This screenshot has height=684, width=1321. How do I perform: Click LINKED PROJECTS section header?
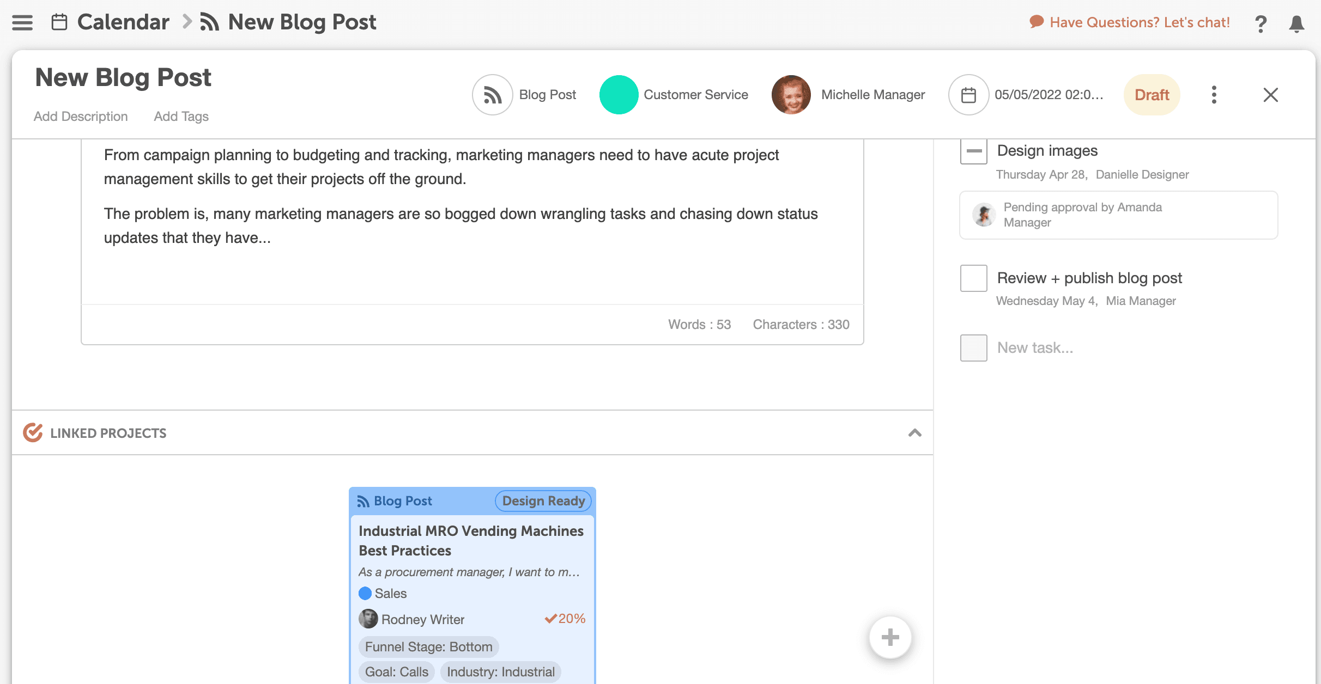[x=108, y=433]
